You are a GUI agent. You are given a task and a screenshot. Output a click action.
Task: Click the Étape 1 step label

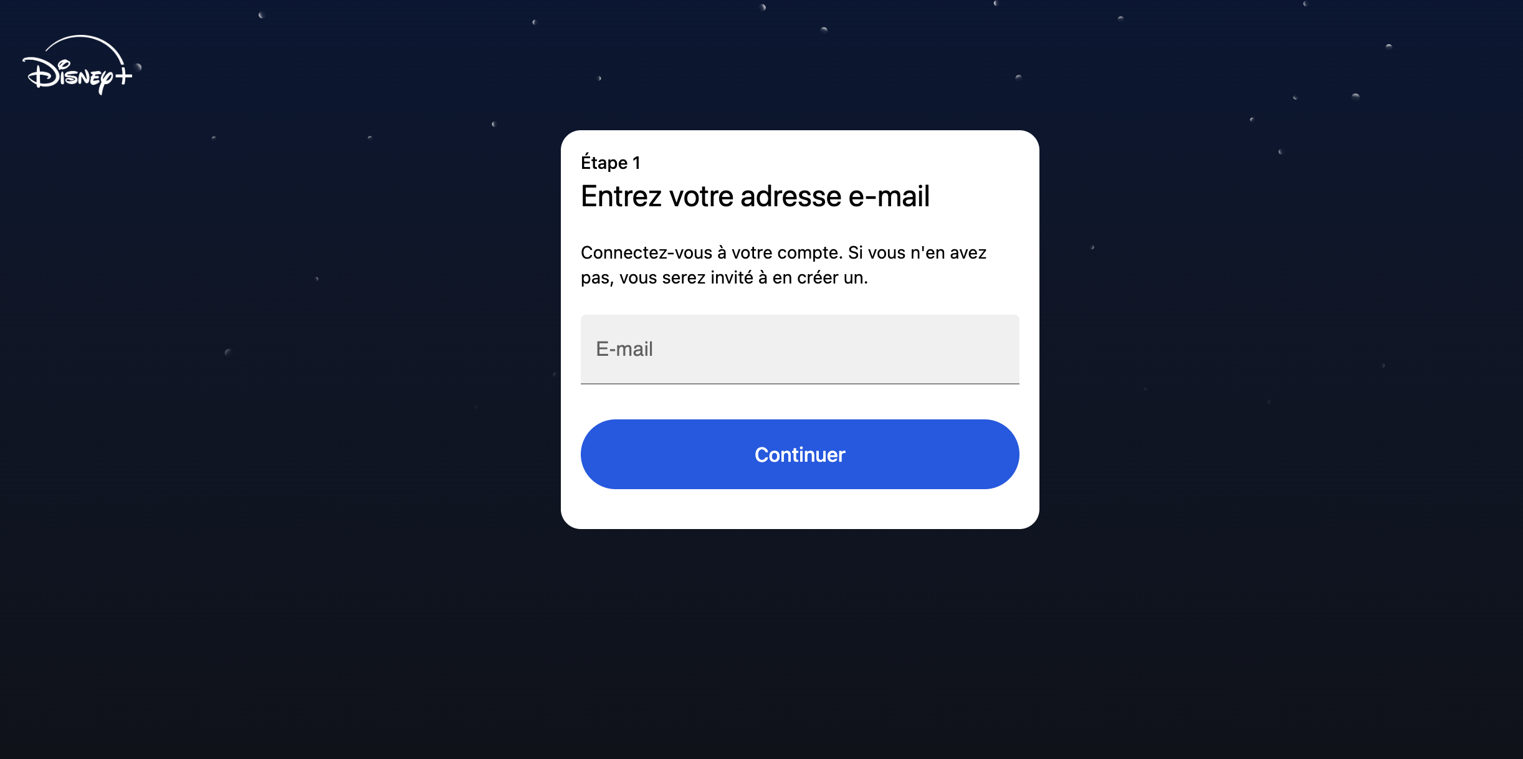[x=611, y=162]
